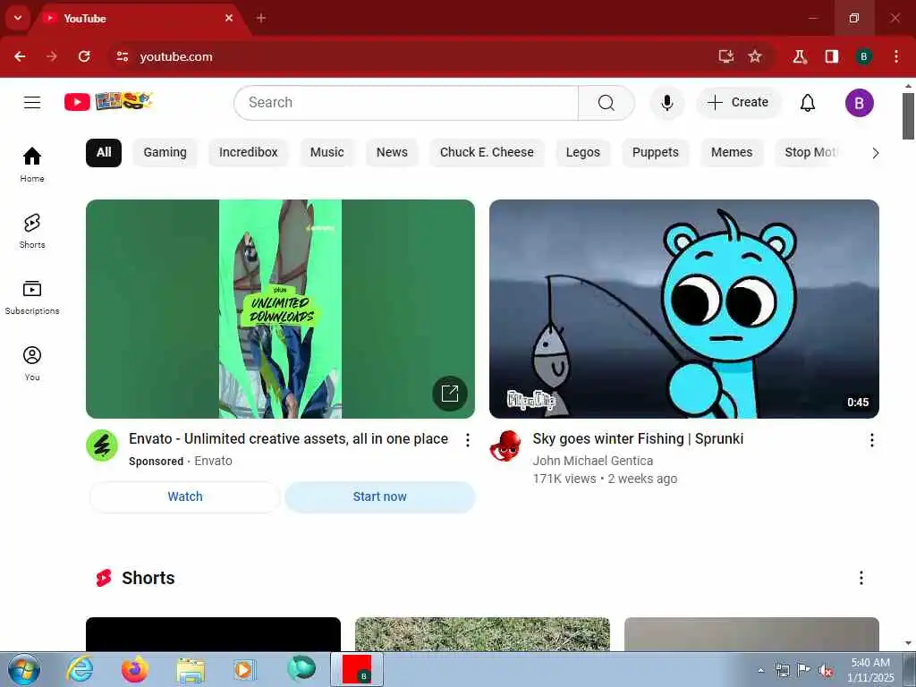
Task: Open the Envato ad thumbnail
Action: pyautogui.click(x=280, y=309)
